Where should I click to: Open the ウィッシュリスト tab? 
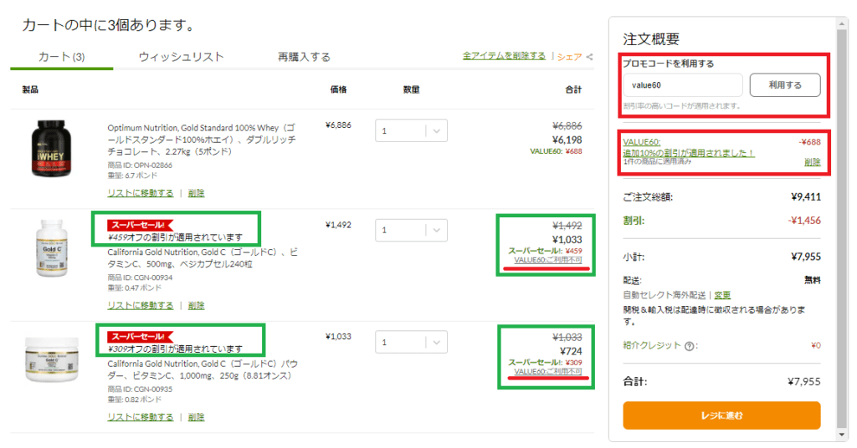coord(181,57)
